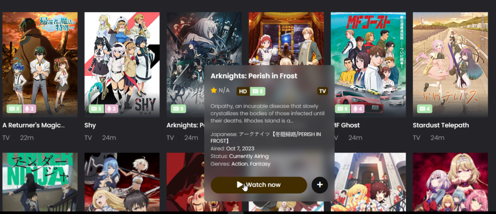Click the Stardust Telepath poster image
This screenshot has height=214, width=496.
click(x=450, y=65)
